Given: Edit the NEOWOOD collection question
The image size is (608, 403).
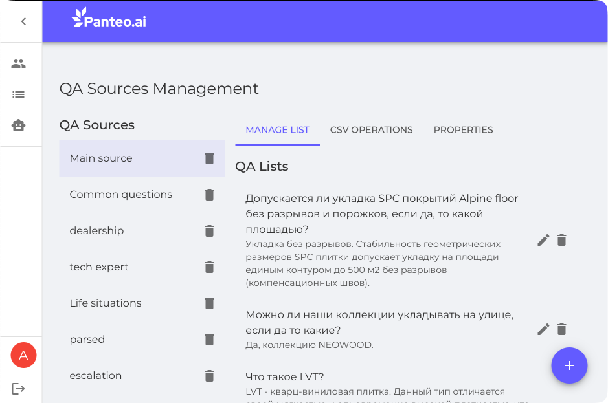Looking at the screenshot, I should tap(543, 329).
